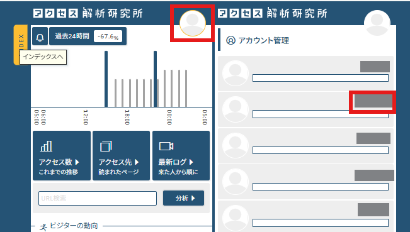Click the text field in second account row
This screenshot has width=410, height=232.
point(321,114)
